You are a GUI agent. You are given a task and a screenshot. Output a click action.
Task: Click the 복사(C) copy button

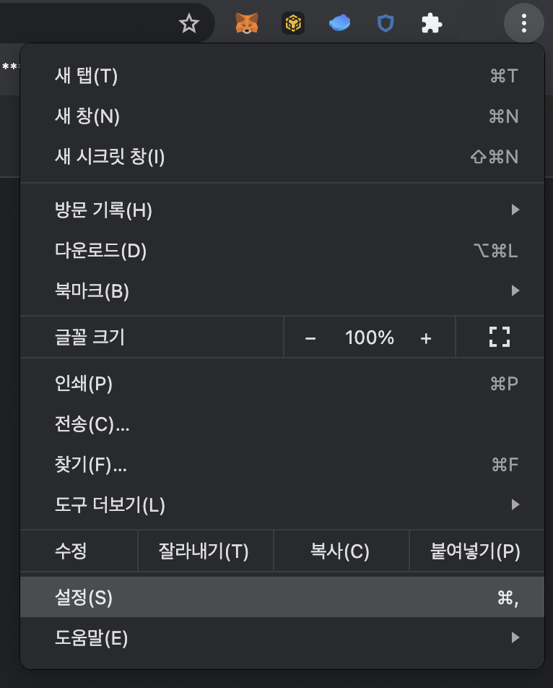click(340, 551)
